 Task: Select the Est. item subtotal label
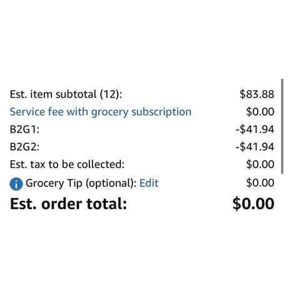66,94
